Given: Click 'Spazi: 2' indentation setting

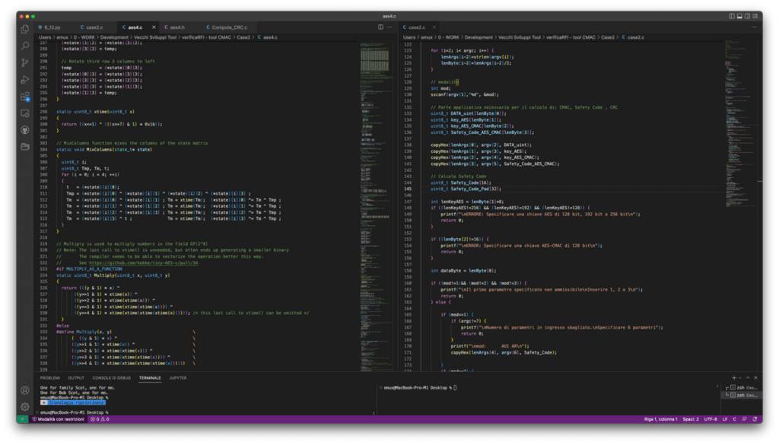Looking at the screenshot, I should coord(691,419).
